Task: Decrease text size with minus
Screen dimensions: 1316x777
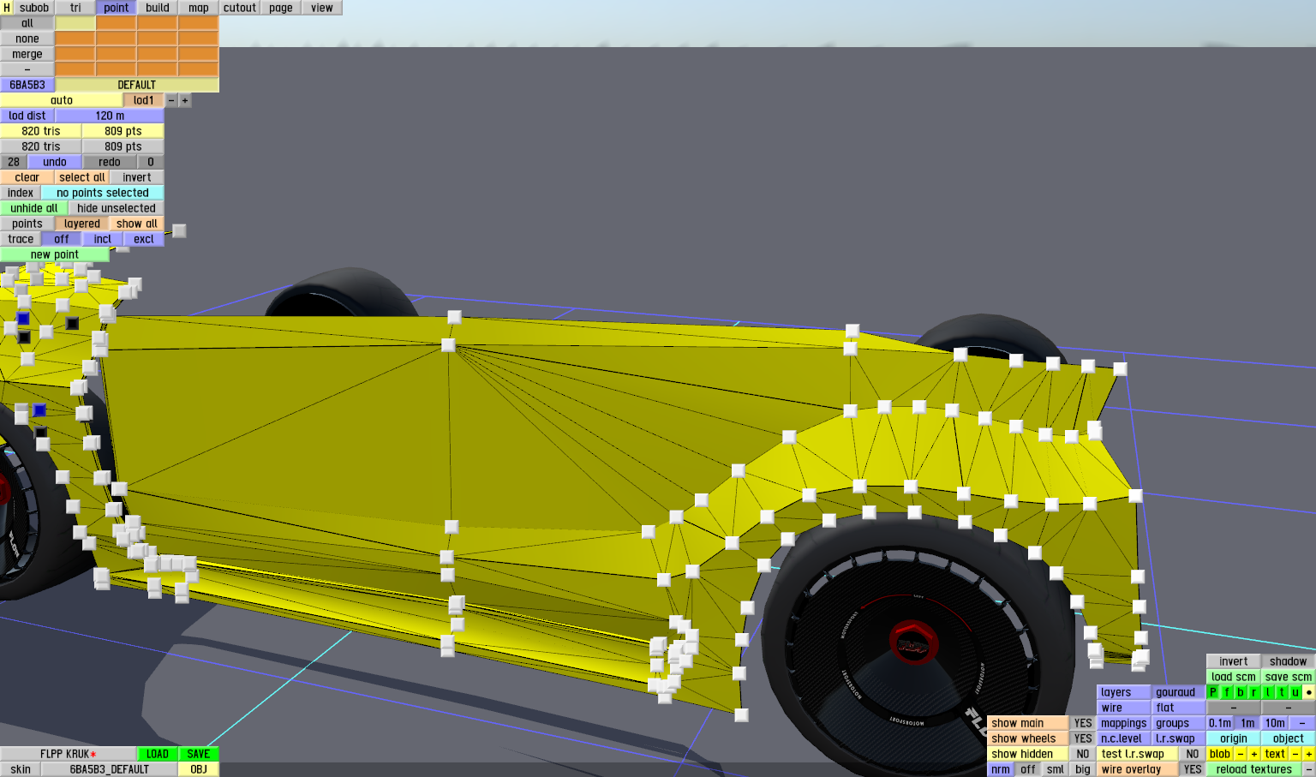Action: (1295, 754)
